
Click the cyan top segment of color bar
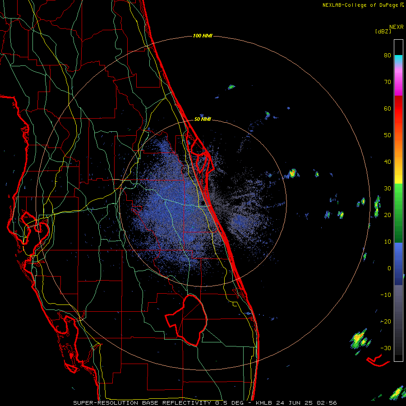(398, 59)
